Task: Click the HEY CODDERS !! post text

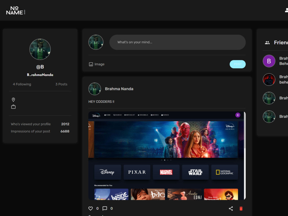Action: 101,102
